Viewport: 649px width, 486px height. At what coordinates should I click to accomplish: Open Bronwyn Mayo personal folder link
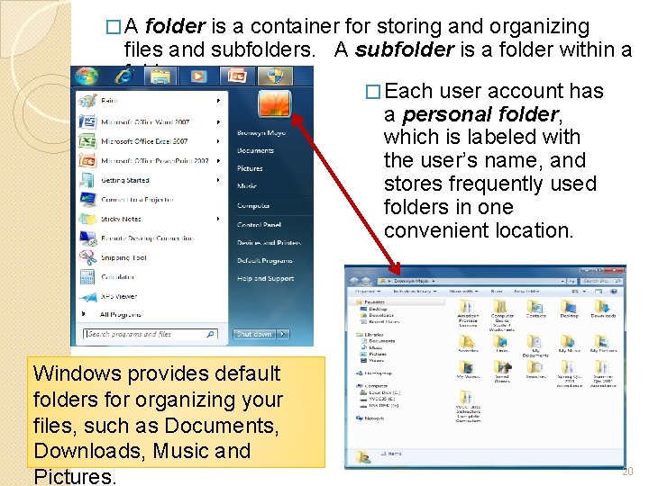(x=261, y=132)
